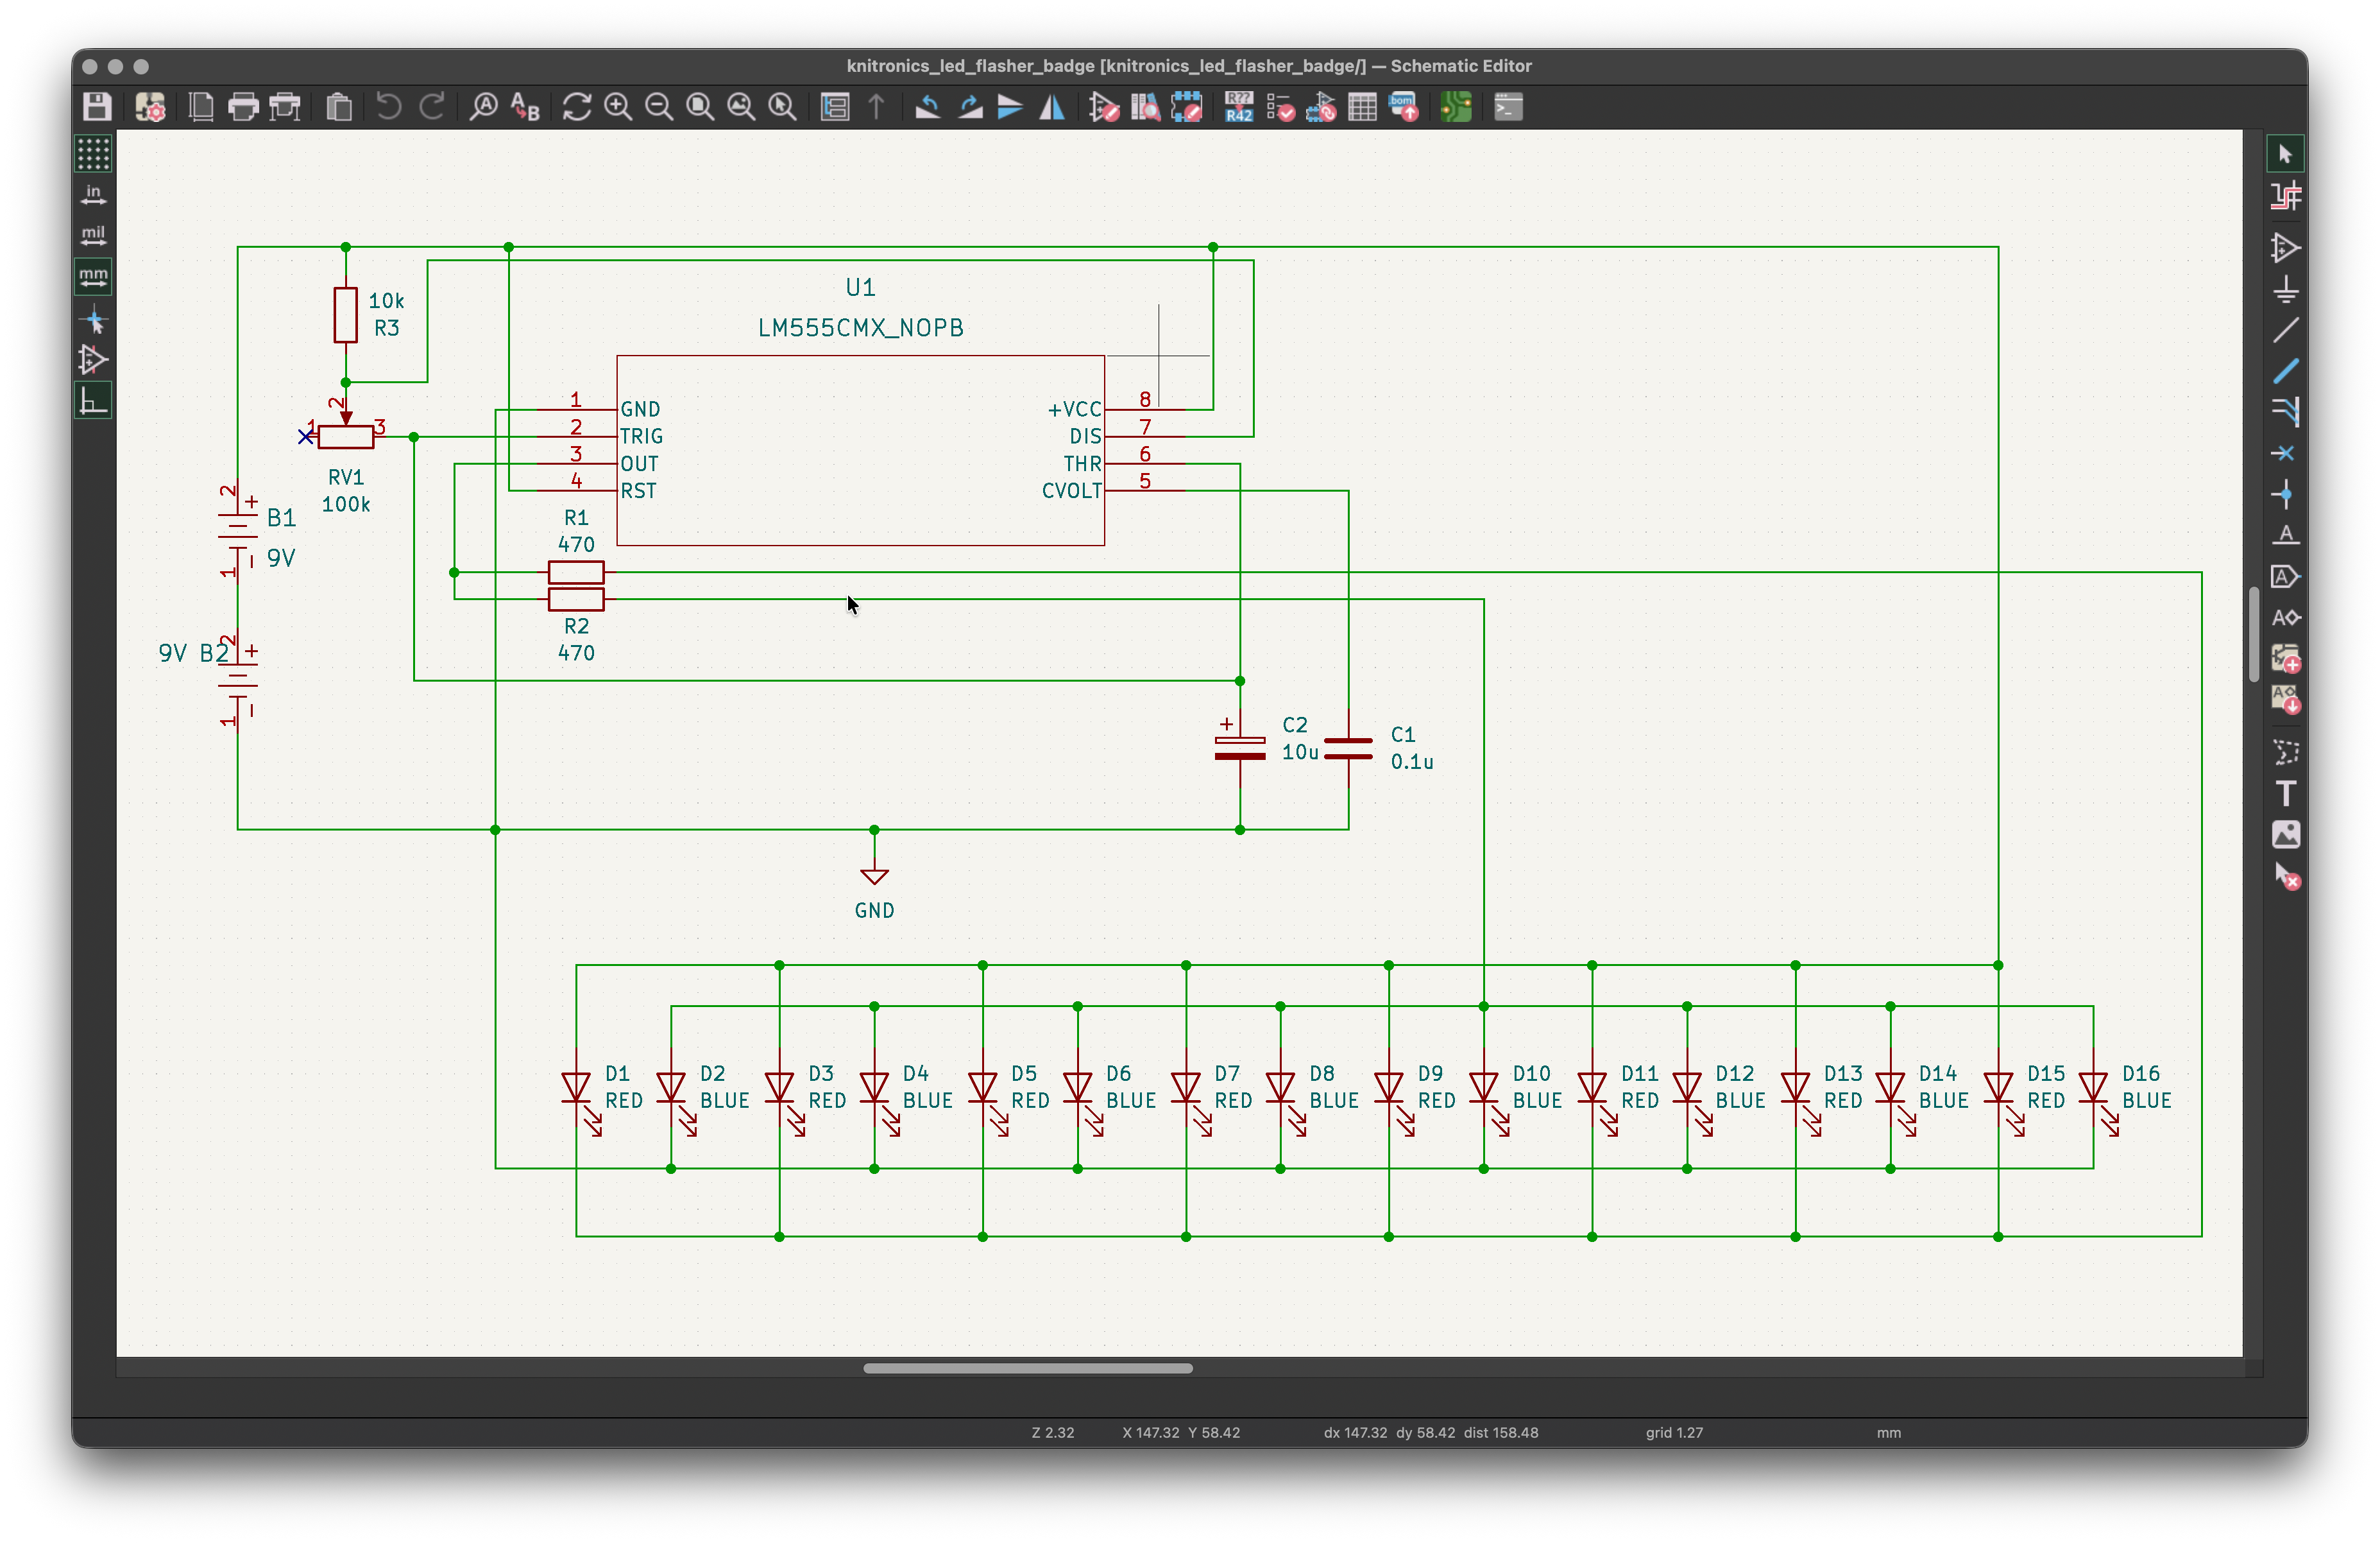Choose the Add text tool
This screenshot has height=1543, width=2380.
point(2286,793)
